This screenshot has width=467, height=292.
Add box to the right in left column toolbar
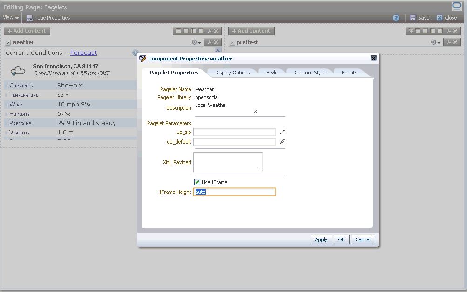pyautogui.click(x=201, y=31)
